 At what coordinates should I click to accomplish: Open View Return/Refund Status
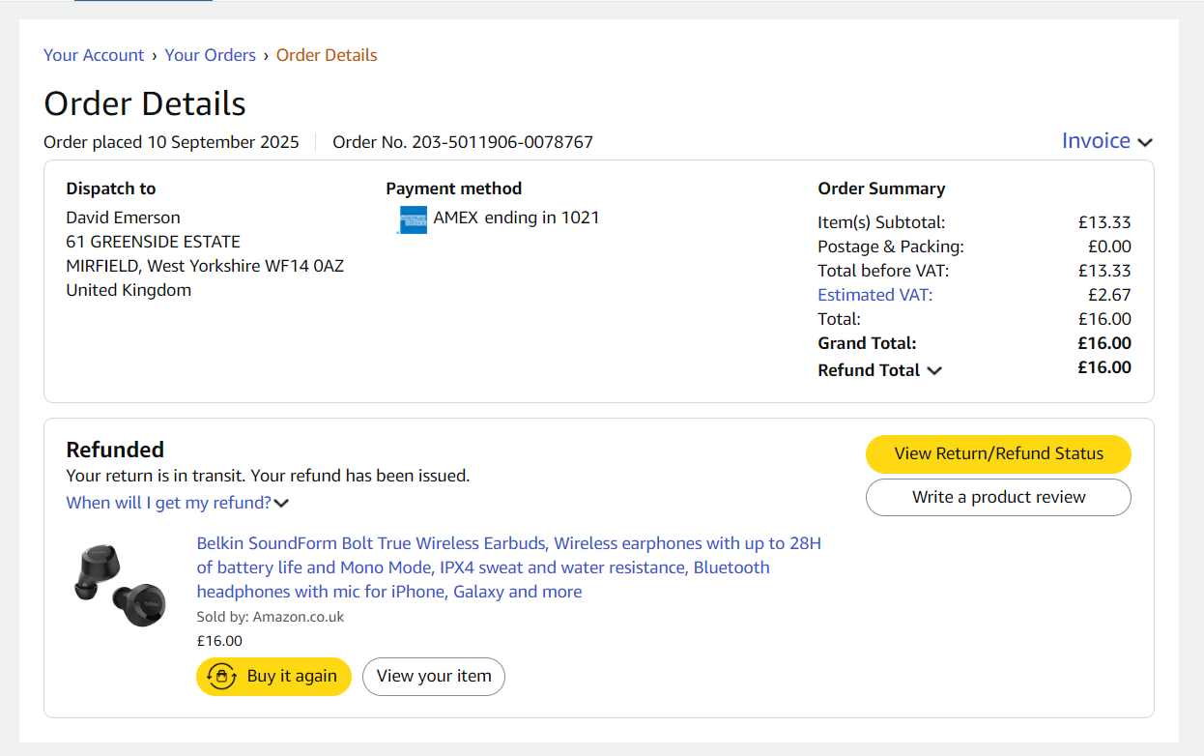pos(998,453)
